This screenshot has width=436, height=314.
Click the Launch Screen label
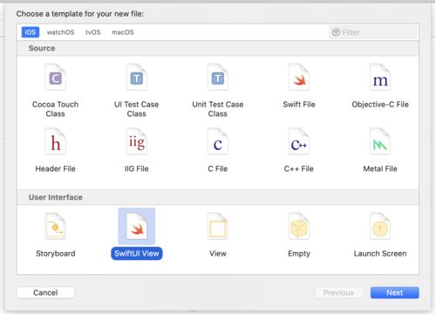coord(380,254)
